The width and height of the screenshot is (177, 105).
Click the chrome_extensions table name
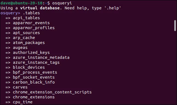click(34, 97)
